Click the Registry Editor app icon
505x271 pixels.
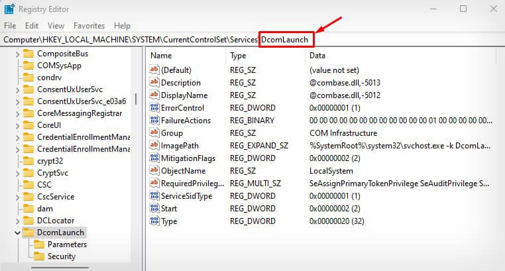point(9,9)
